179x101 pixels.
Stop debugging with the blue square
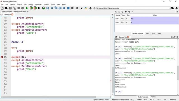click(68, 8)
